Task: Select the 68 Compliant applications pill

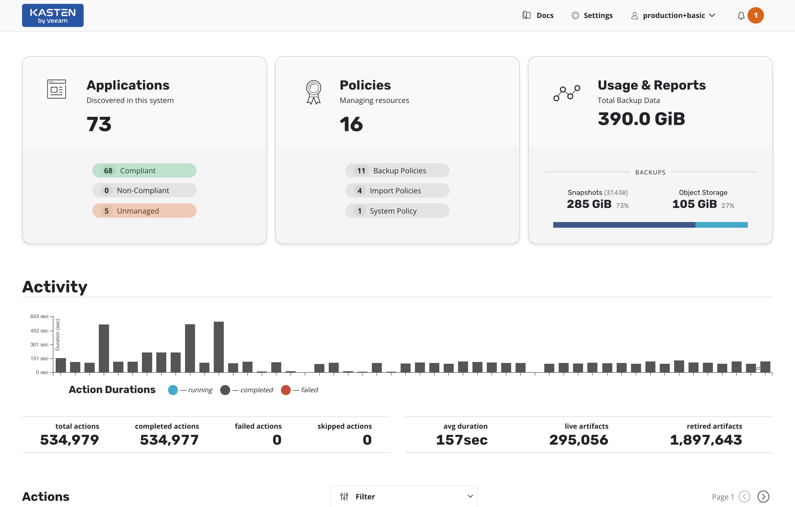Action: 144,170
